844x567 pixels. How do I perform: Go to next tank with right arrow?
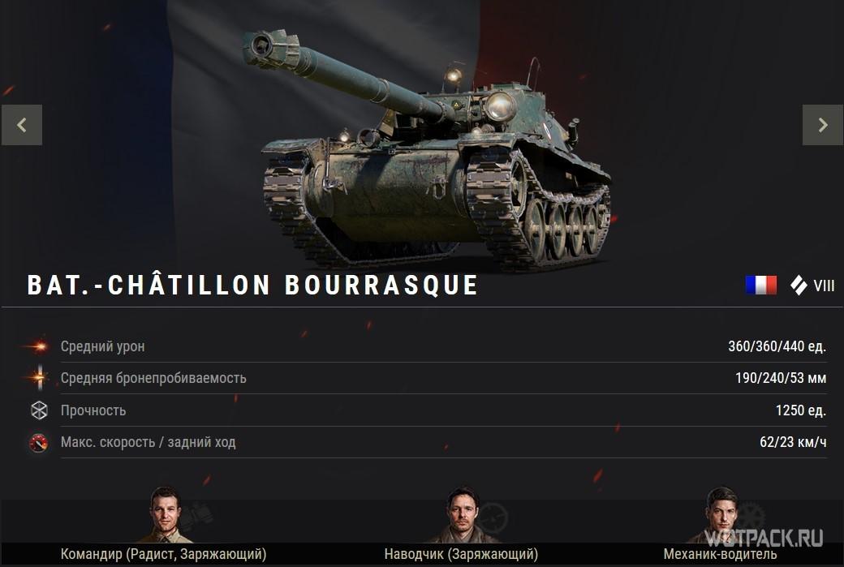[822, 125]
